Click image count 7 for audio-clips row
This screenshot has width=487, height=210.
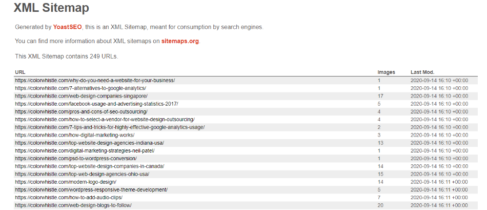click(x=379, y=197)
